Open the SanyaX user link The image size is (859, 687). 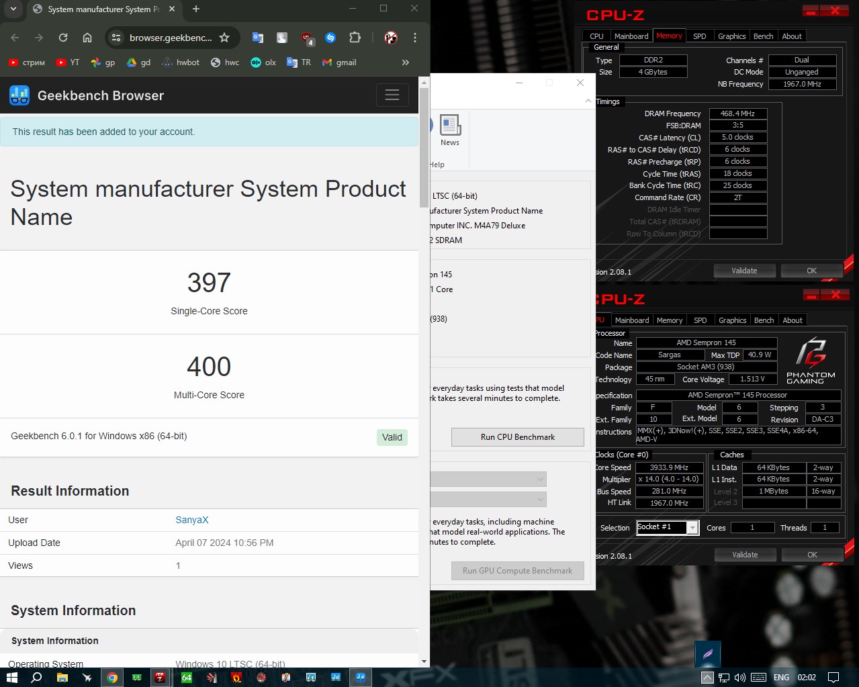click(x=192, y=520)
